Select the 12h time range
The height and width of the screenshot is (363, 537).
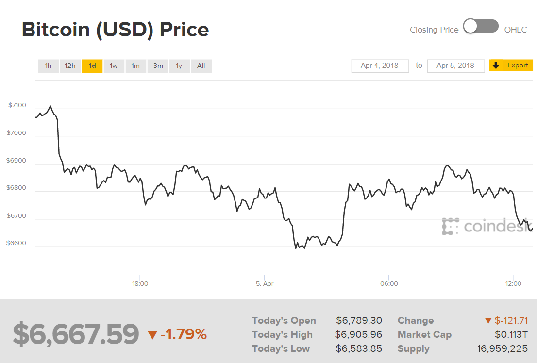coord(70,66)
